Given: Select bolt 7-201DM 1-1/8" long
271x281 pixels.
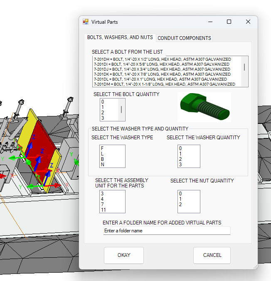Looking at the screenshot, I should pos(167,84).
